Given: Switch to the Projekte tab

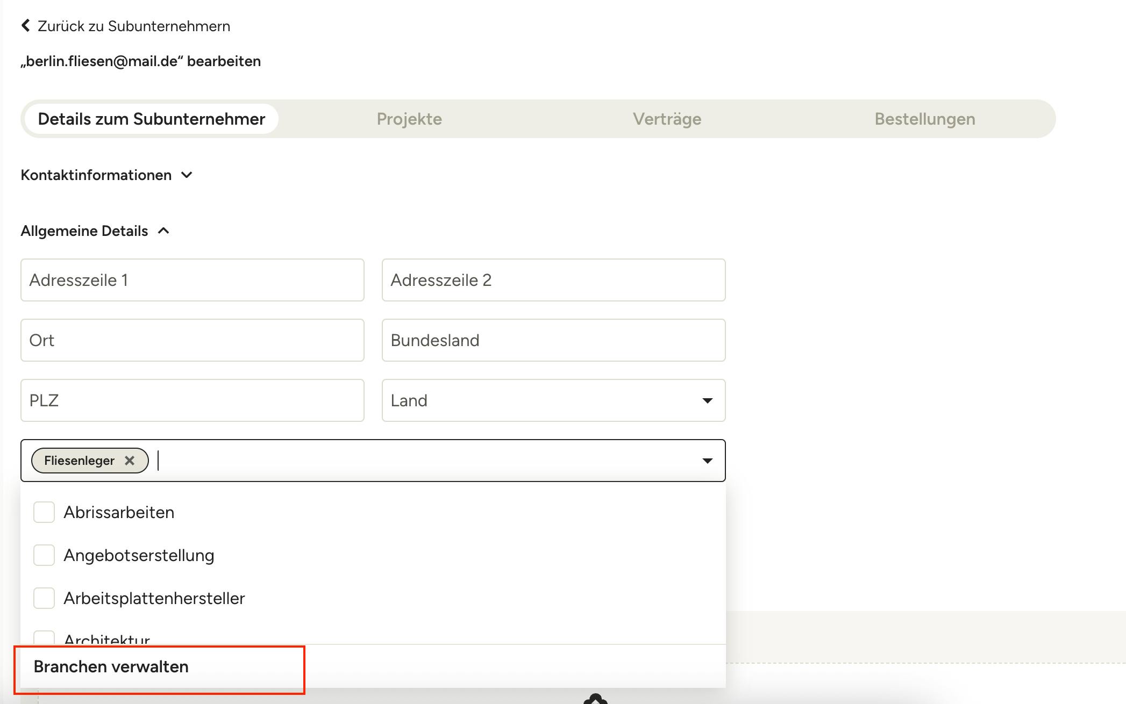Looking at the screenshot, I should click(x=409, y=119).
